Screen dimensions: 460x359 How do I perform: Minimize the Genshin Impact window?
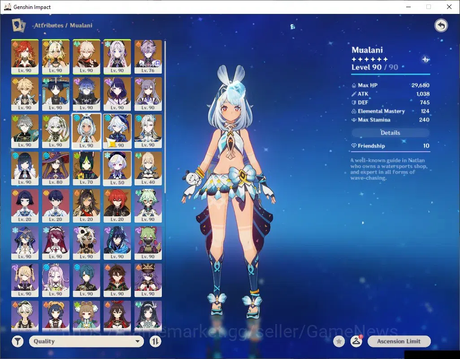pyautogui.click(x=408, y=7)
